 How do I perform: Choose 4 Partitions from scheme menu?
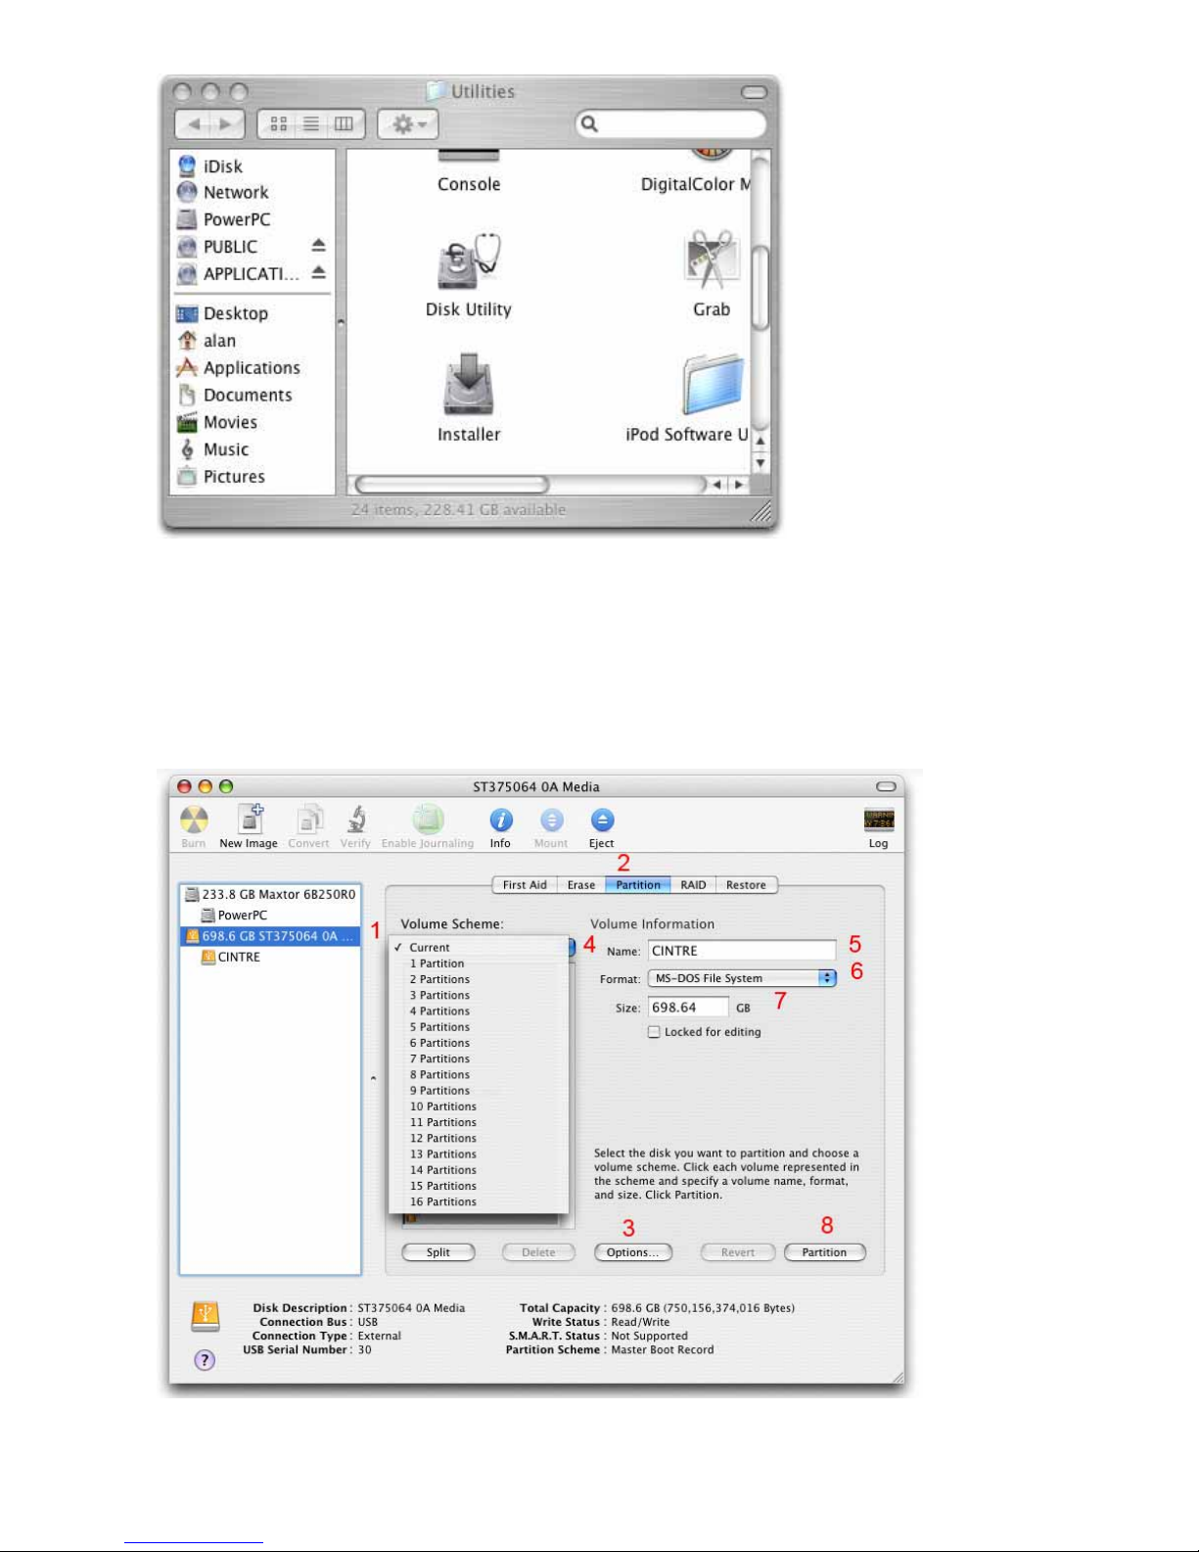pyautogui.click(x=479, y=1011)
